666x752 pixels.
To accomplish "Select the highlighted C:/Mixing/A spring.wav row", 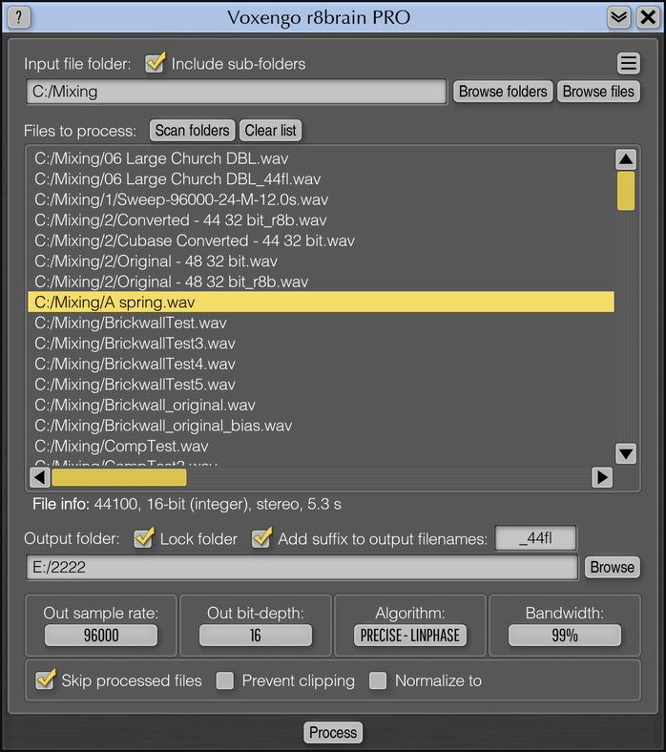I will click(x=321, y=303).
